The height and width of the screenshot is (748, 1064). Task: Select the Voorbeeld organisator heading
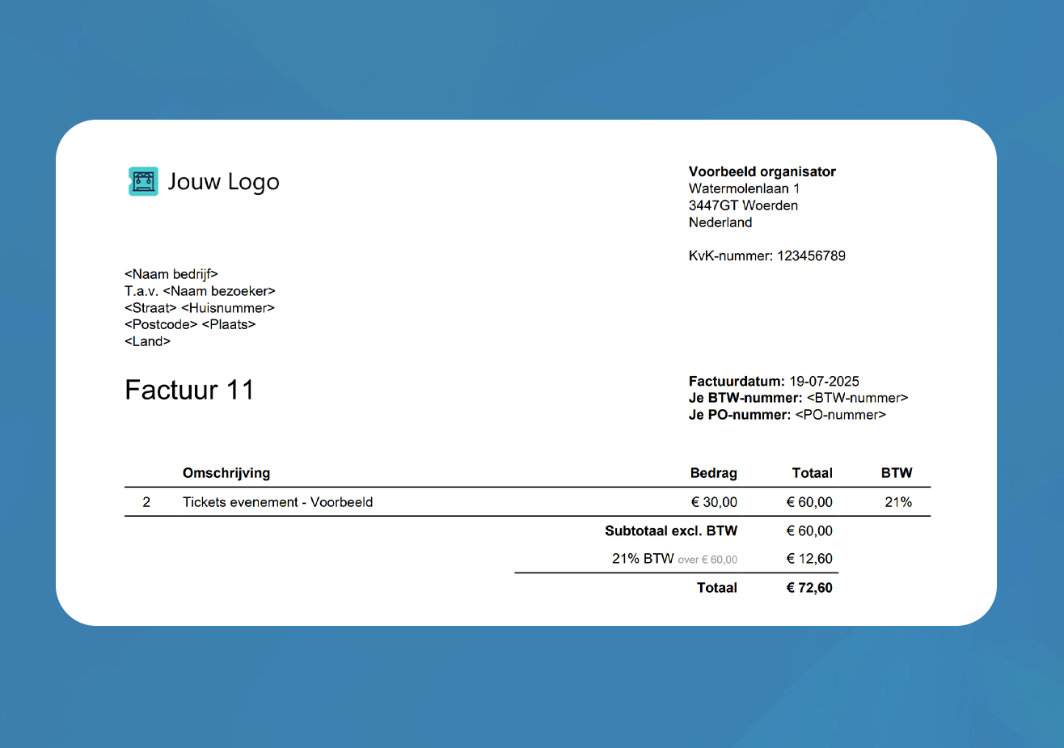pyautogui.click(x=762, y=171)
